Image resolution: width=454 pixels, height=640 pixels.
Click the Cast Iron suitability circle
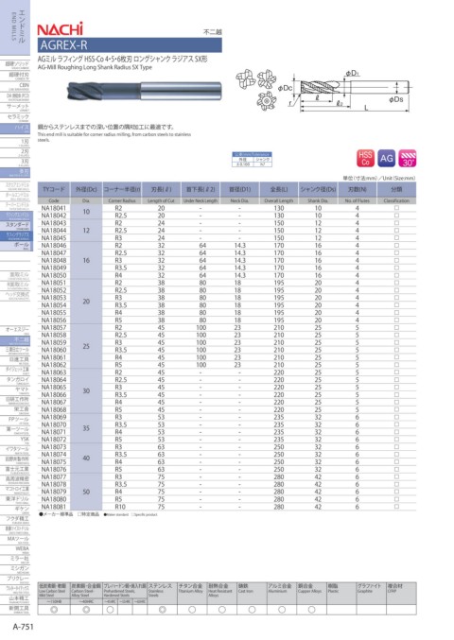click(252, 610)
